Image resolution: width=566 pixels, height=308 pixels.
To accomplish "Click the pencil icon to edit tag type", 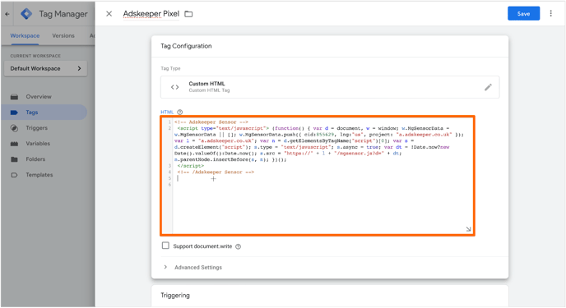I will (x=488, y=87).
